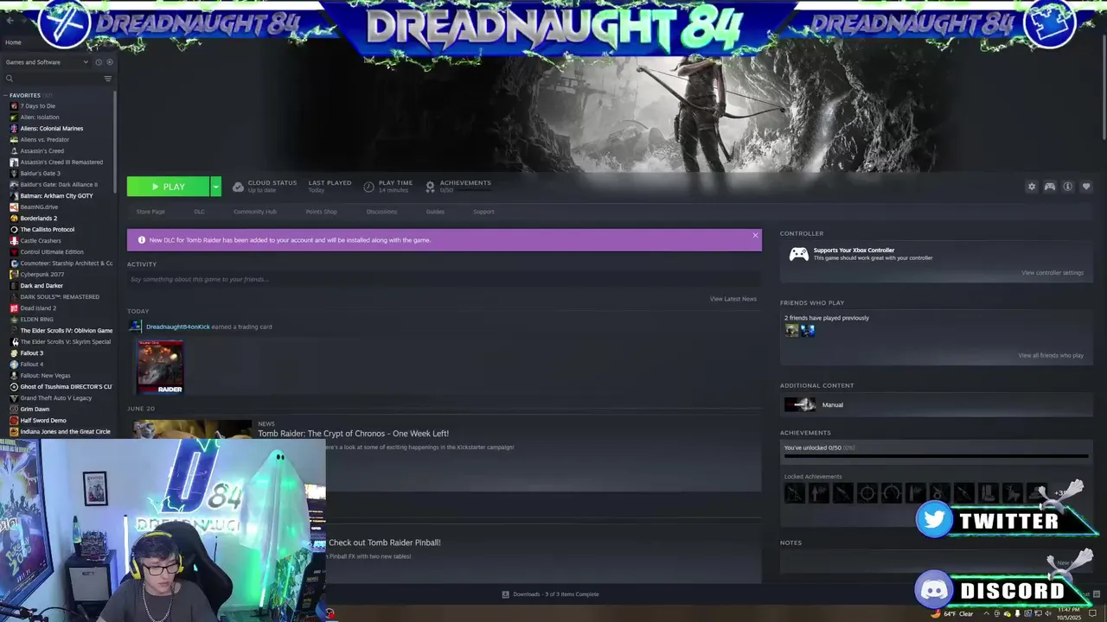Screen dimensions: 1107x622
Task: Open dropdown arrow beside Play button
Action: tap(215, 187)
